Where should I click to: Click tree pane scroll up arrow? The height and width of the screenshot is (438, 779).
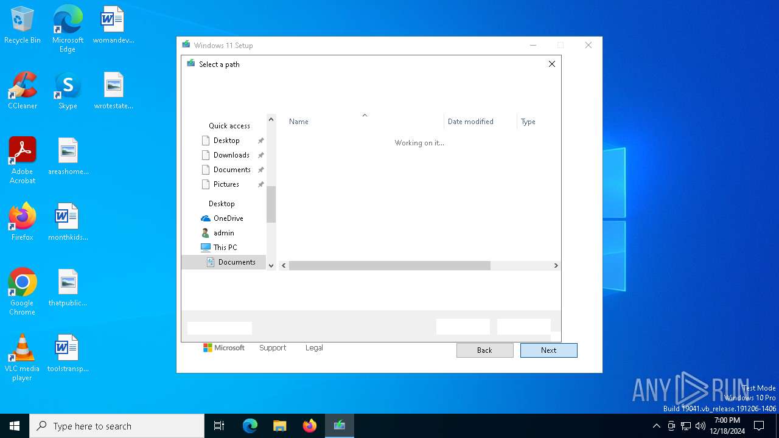(x=271, y=119)
